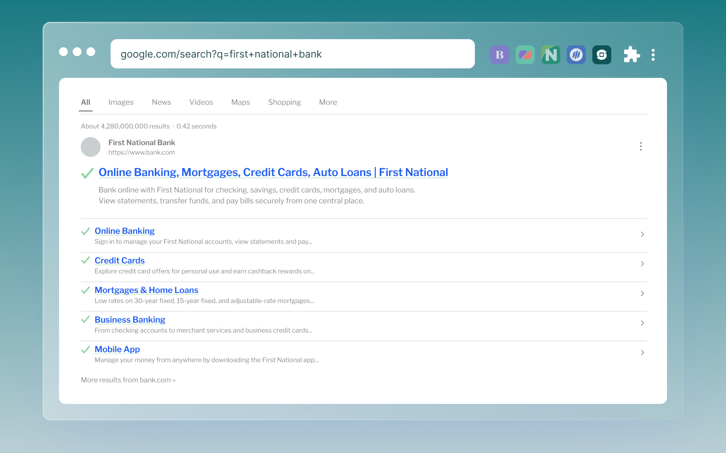
Task: Expand the Mobile App row chevron
Action: point(642,352)
